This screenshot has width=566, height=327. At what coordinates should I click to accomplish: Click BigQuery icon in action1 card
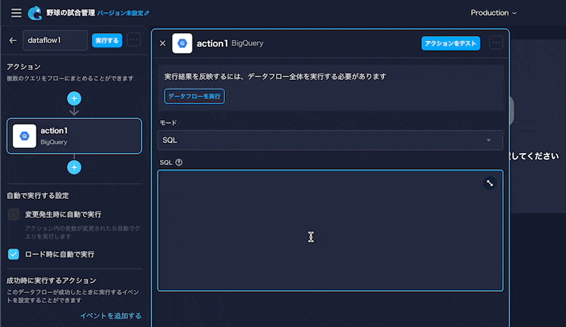click(x=25, y=136)
